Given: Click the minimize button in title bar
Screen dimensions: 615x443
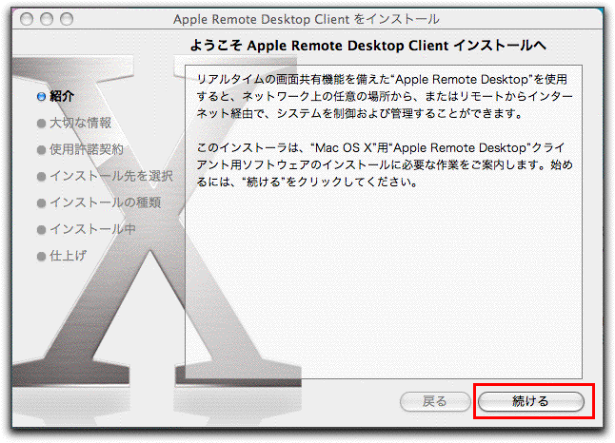Looking at the screenshot, I should 47,19.
